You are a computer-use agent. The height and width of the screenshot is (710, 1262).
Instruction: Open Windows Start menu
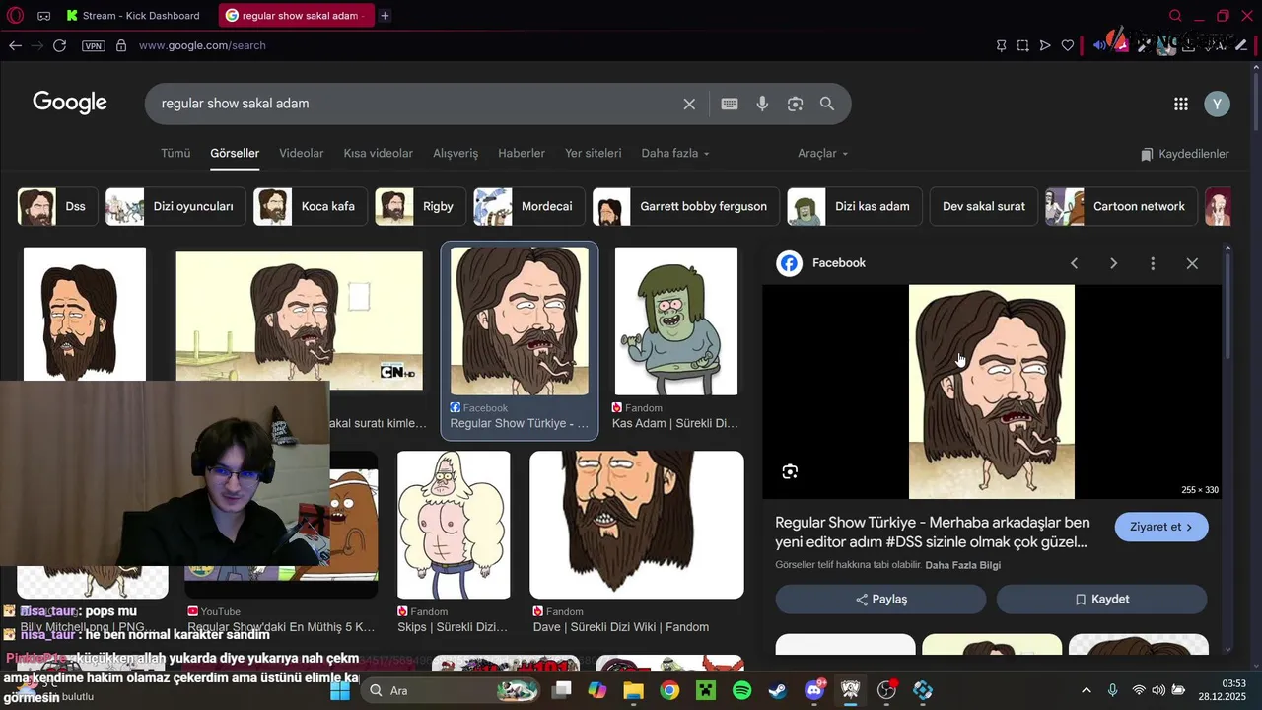point(340,690)
